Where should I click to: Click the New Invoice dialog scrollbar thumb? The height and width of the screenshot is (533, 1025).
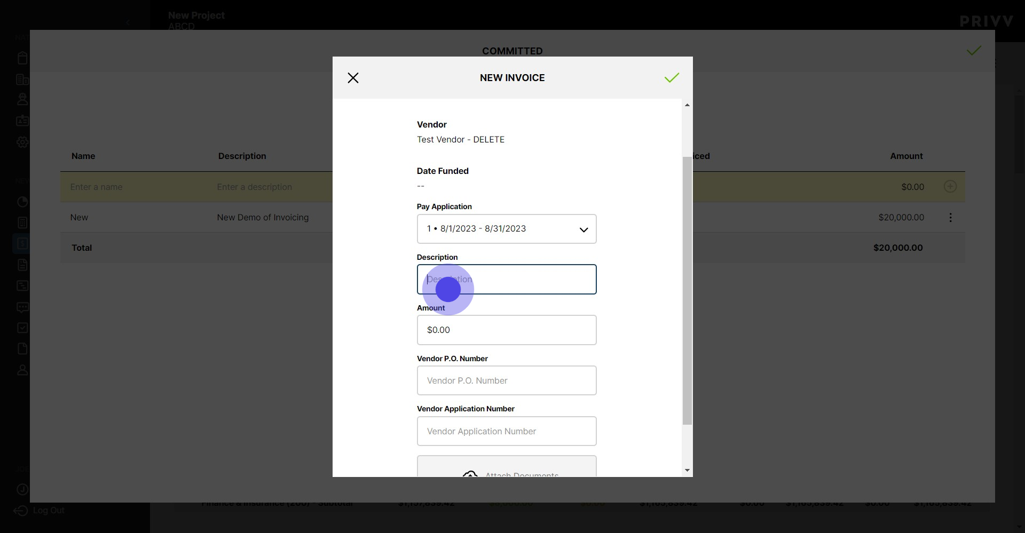pyautogui.click(x=687, y=291)
